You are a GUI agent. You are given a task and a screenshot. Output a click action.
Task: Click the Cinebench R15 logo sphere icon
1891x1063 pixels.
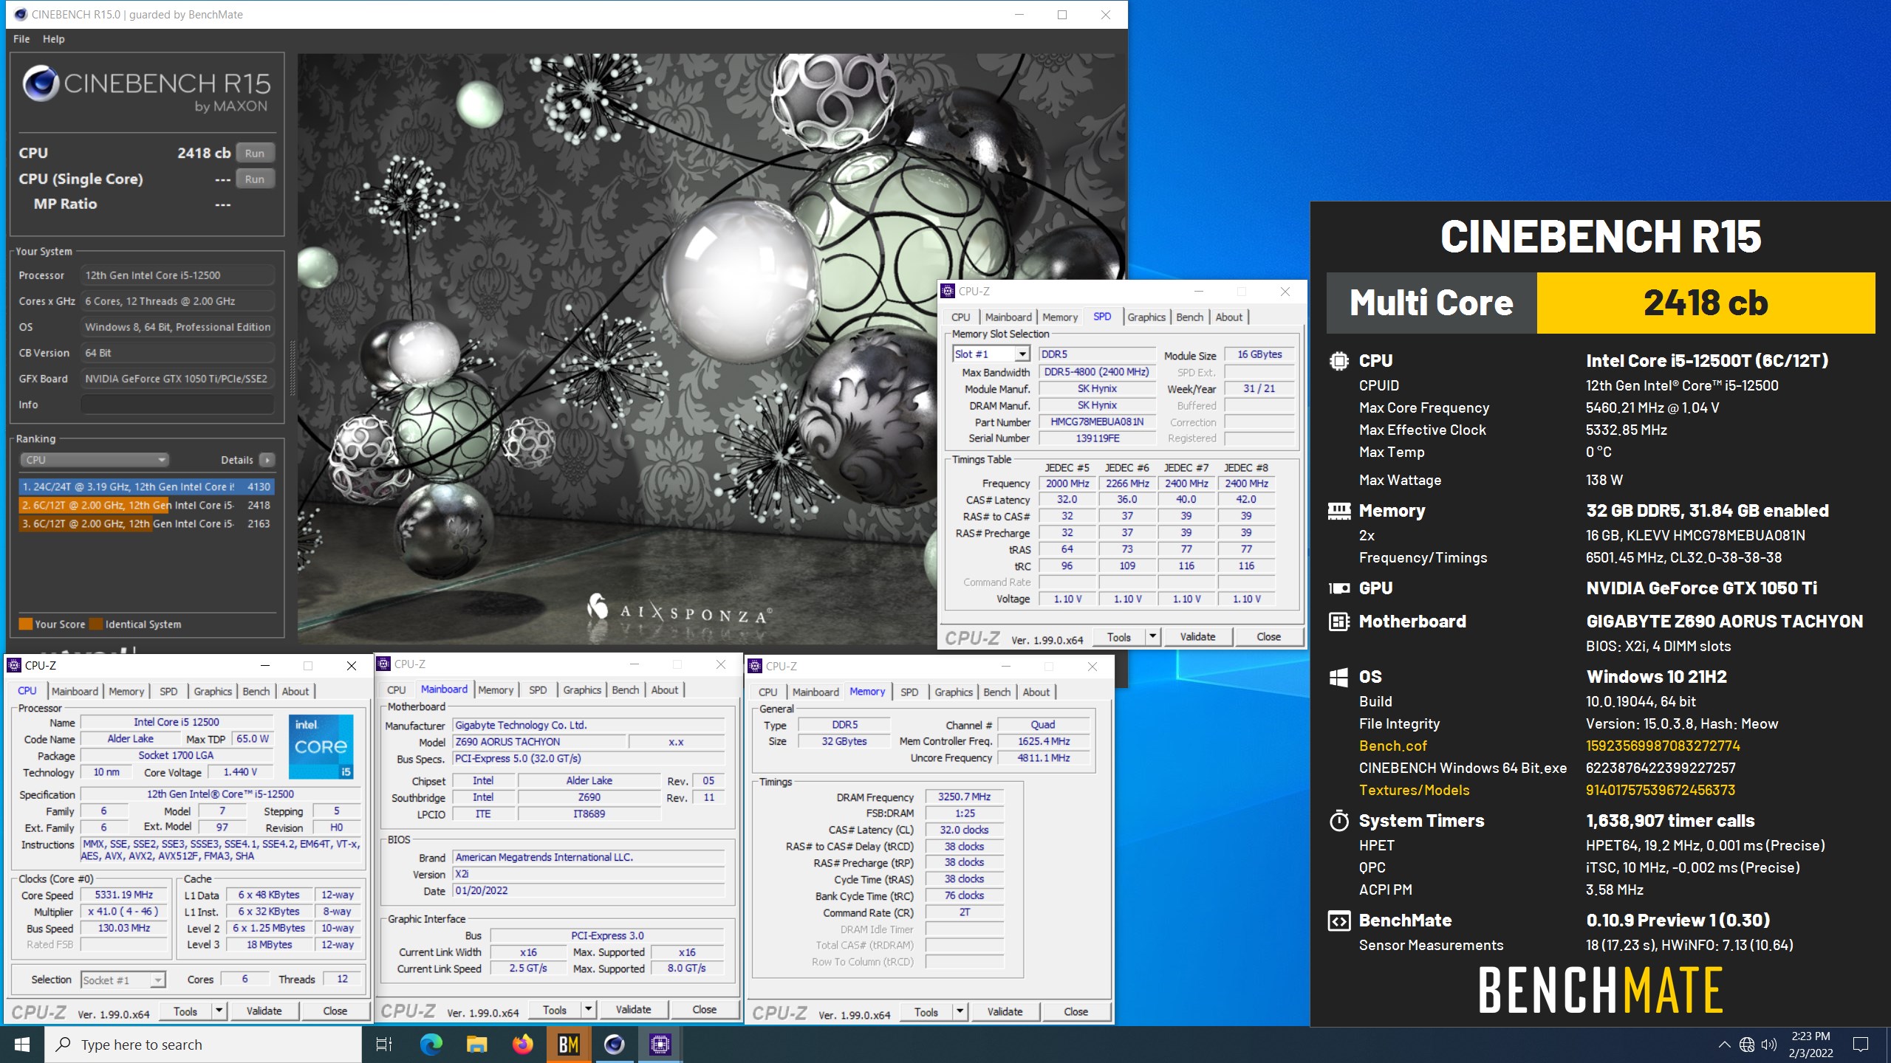pos(41,83)
